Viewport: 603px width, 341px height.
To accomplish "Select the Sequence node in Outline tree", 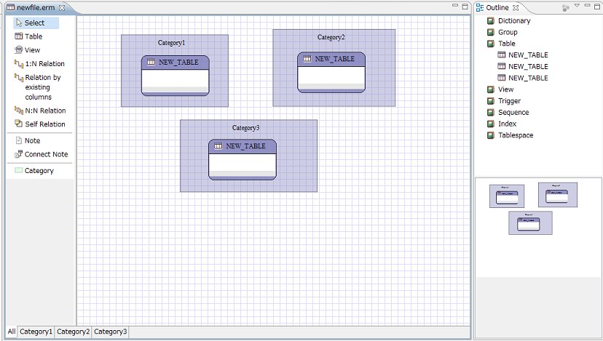I will [x=513, y=113].
